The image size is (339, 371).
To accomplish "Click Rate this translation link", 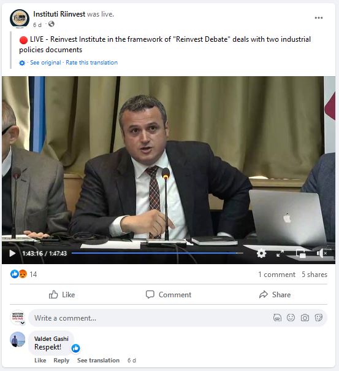I will pos(91,63).
